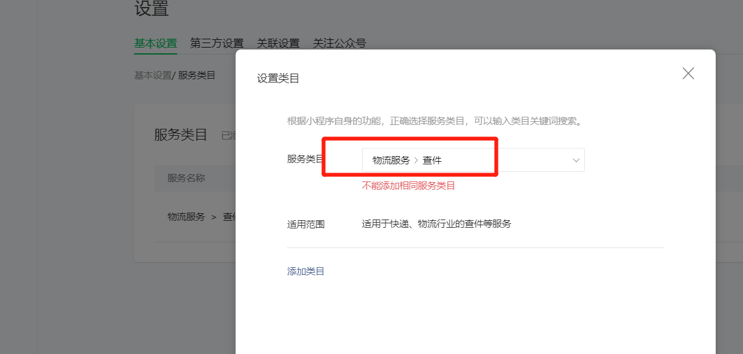
Task: Click the 基本设置 breadcrumb link
Action: click(x=152, y=75)
